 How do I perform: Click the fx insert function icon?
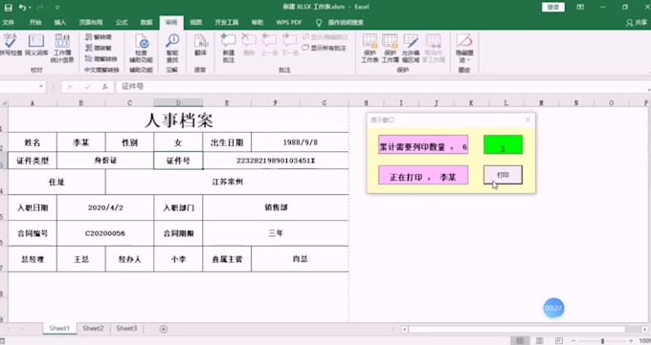[x=105, y=86]
